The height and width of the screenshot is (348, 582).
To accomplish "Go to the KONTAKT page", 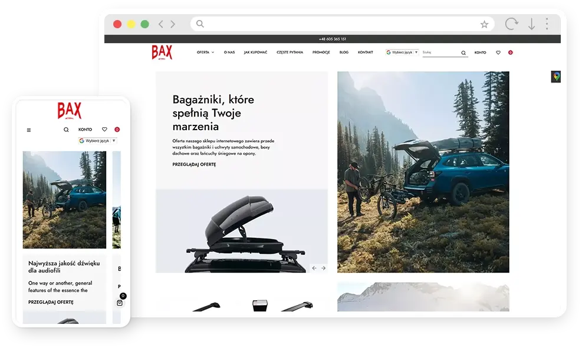I will (366, 52).
